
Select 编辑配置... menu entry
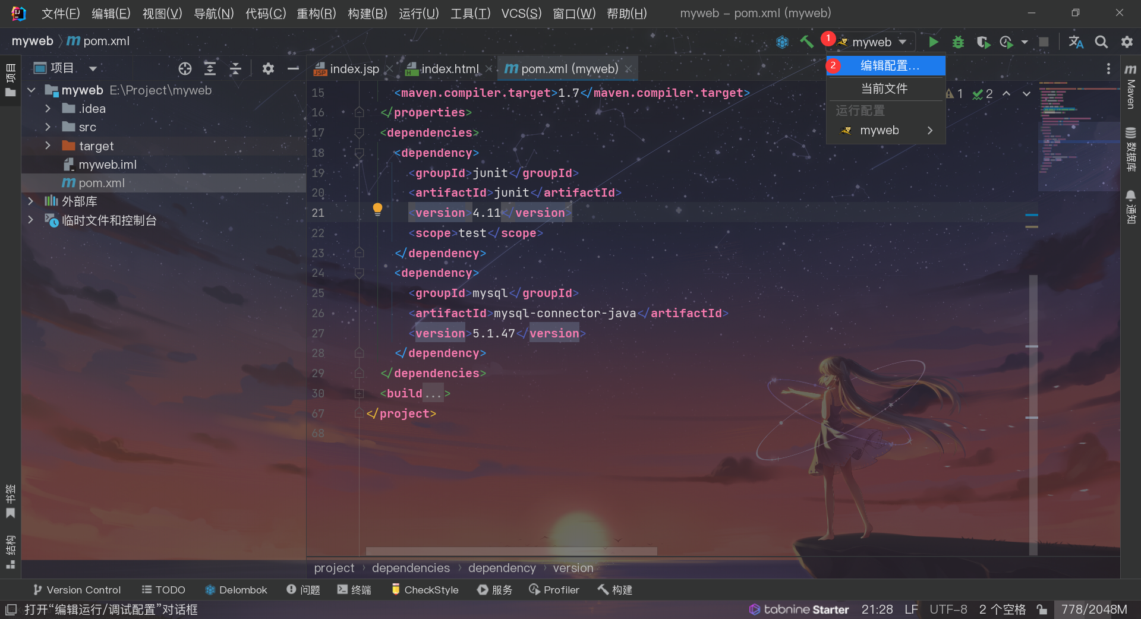[885, 65]
